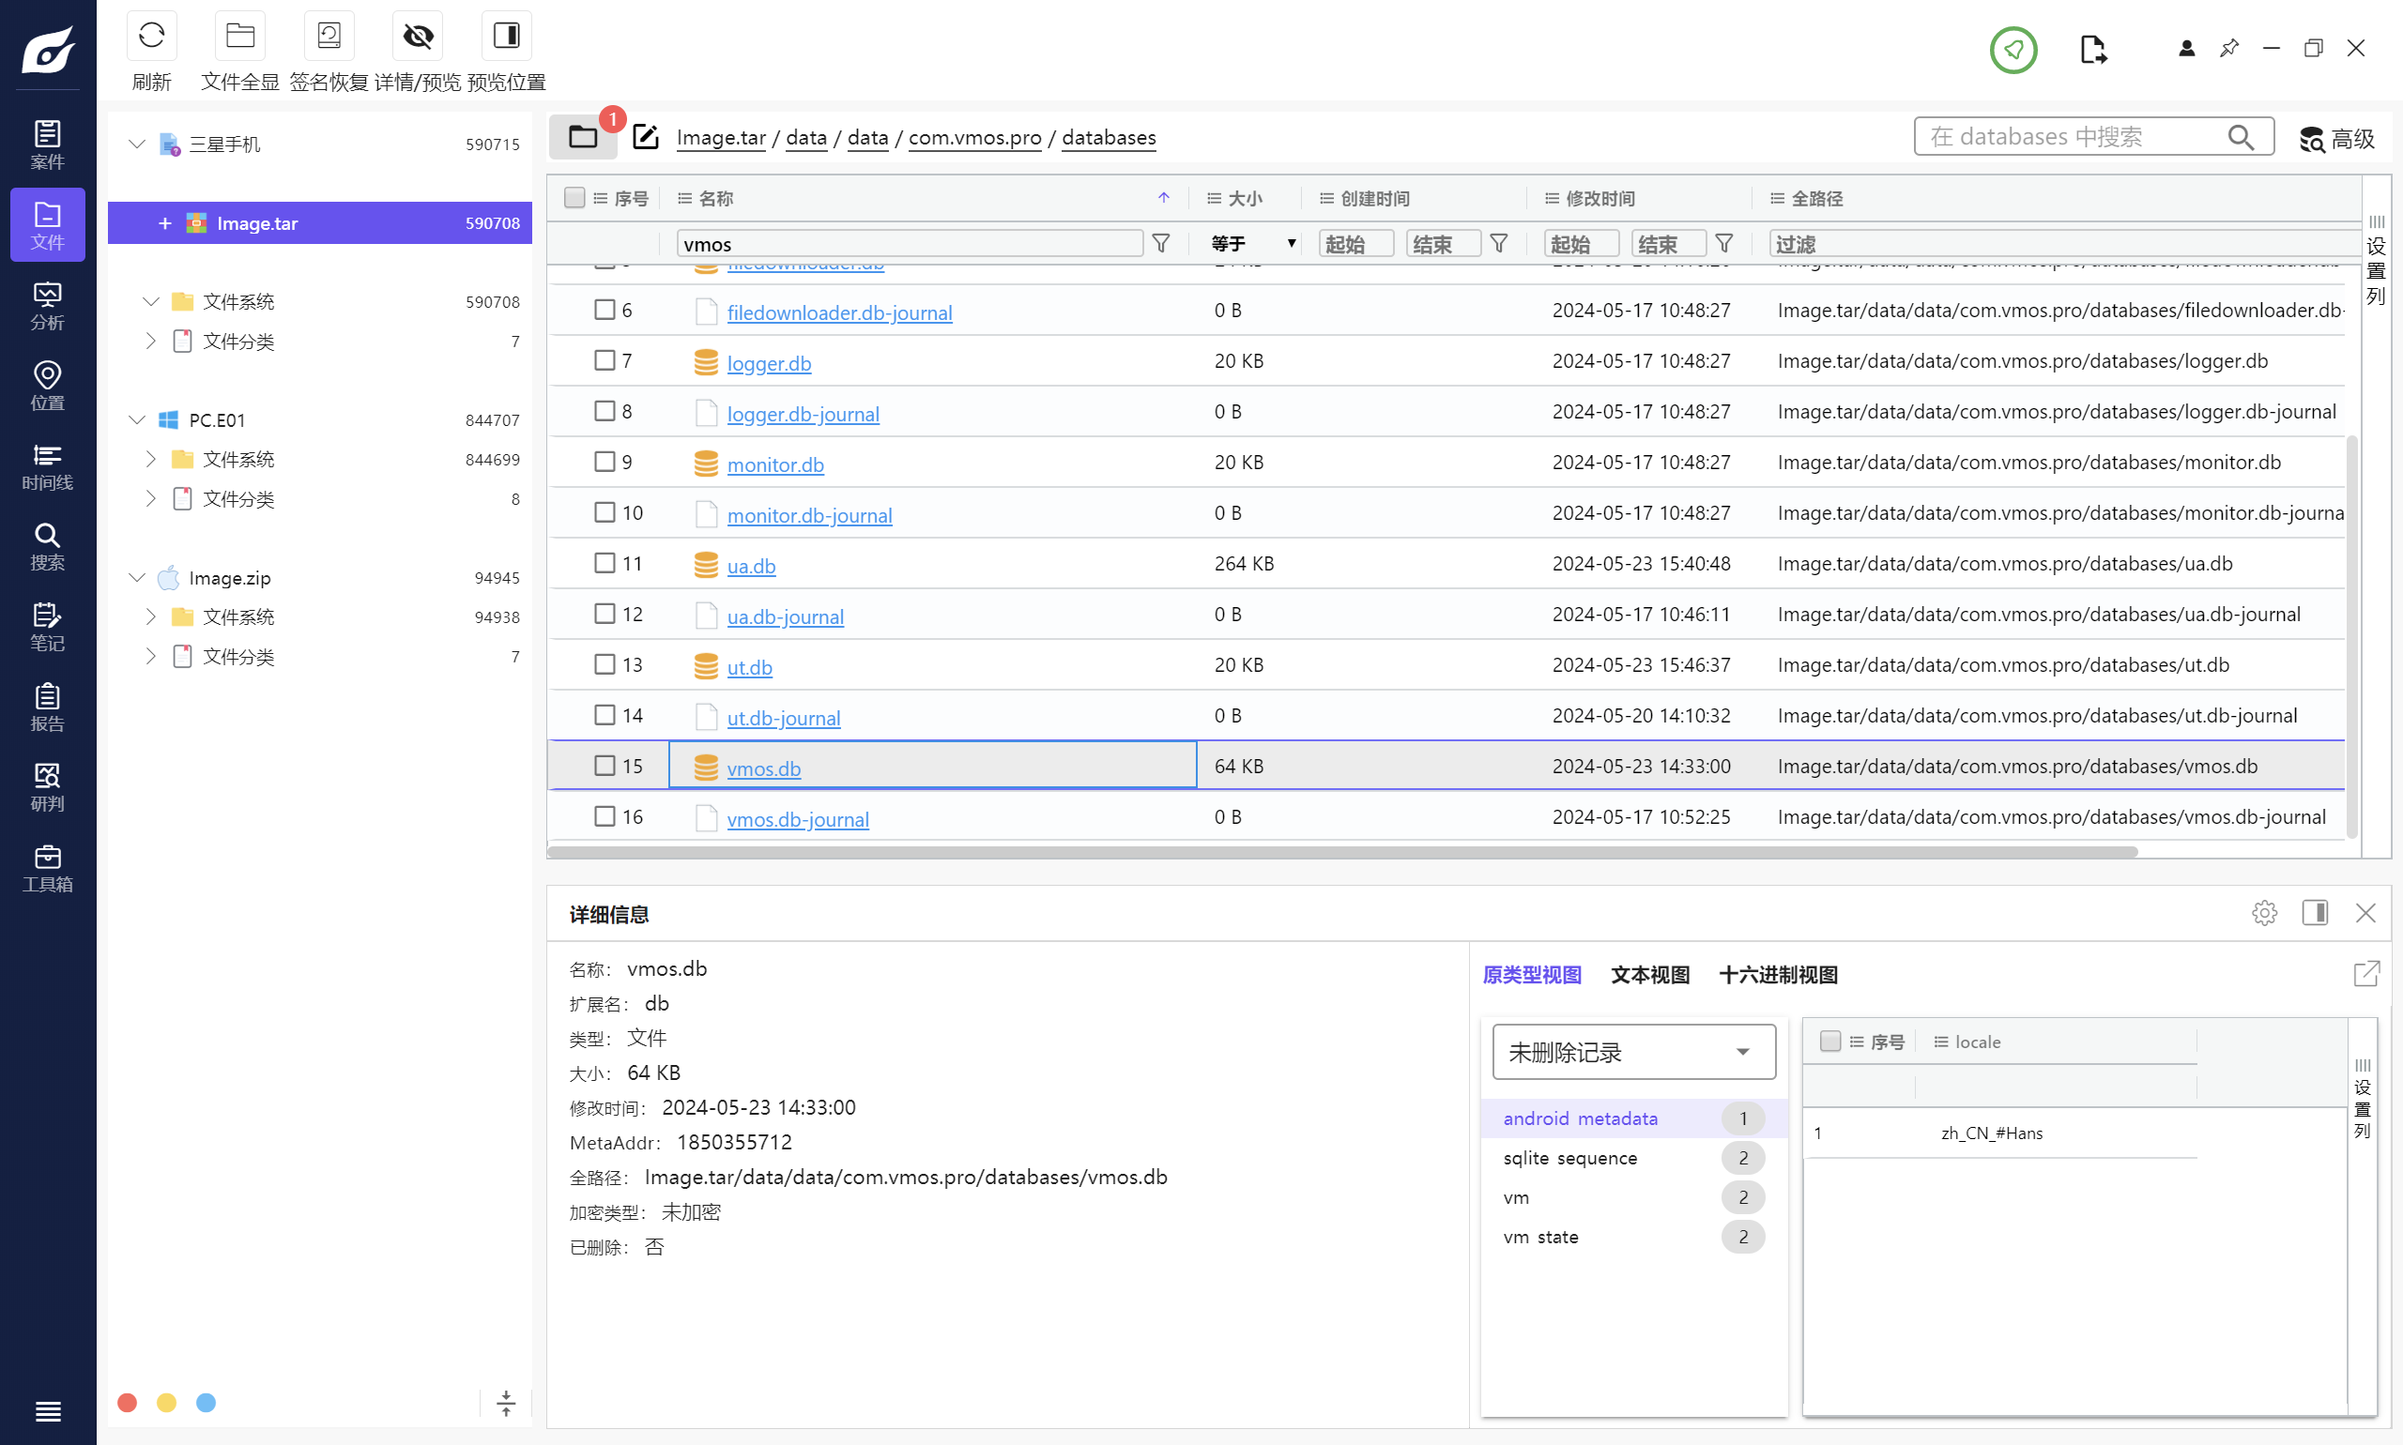Viewport: 2403px width, 1445px height.
Task: Switch to the 文本视图 tab
Action: tap(1649, 975)
